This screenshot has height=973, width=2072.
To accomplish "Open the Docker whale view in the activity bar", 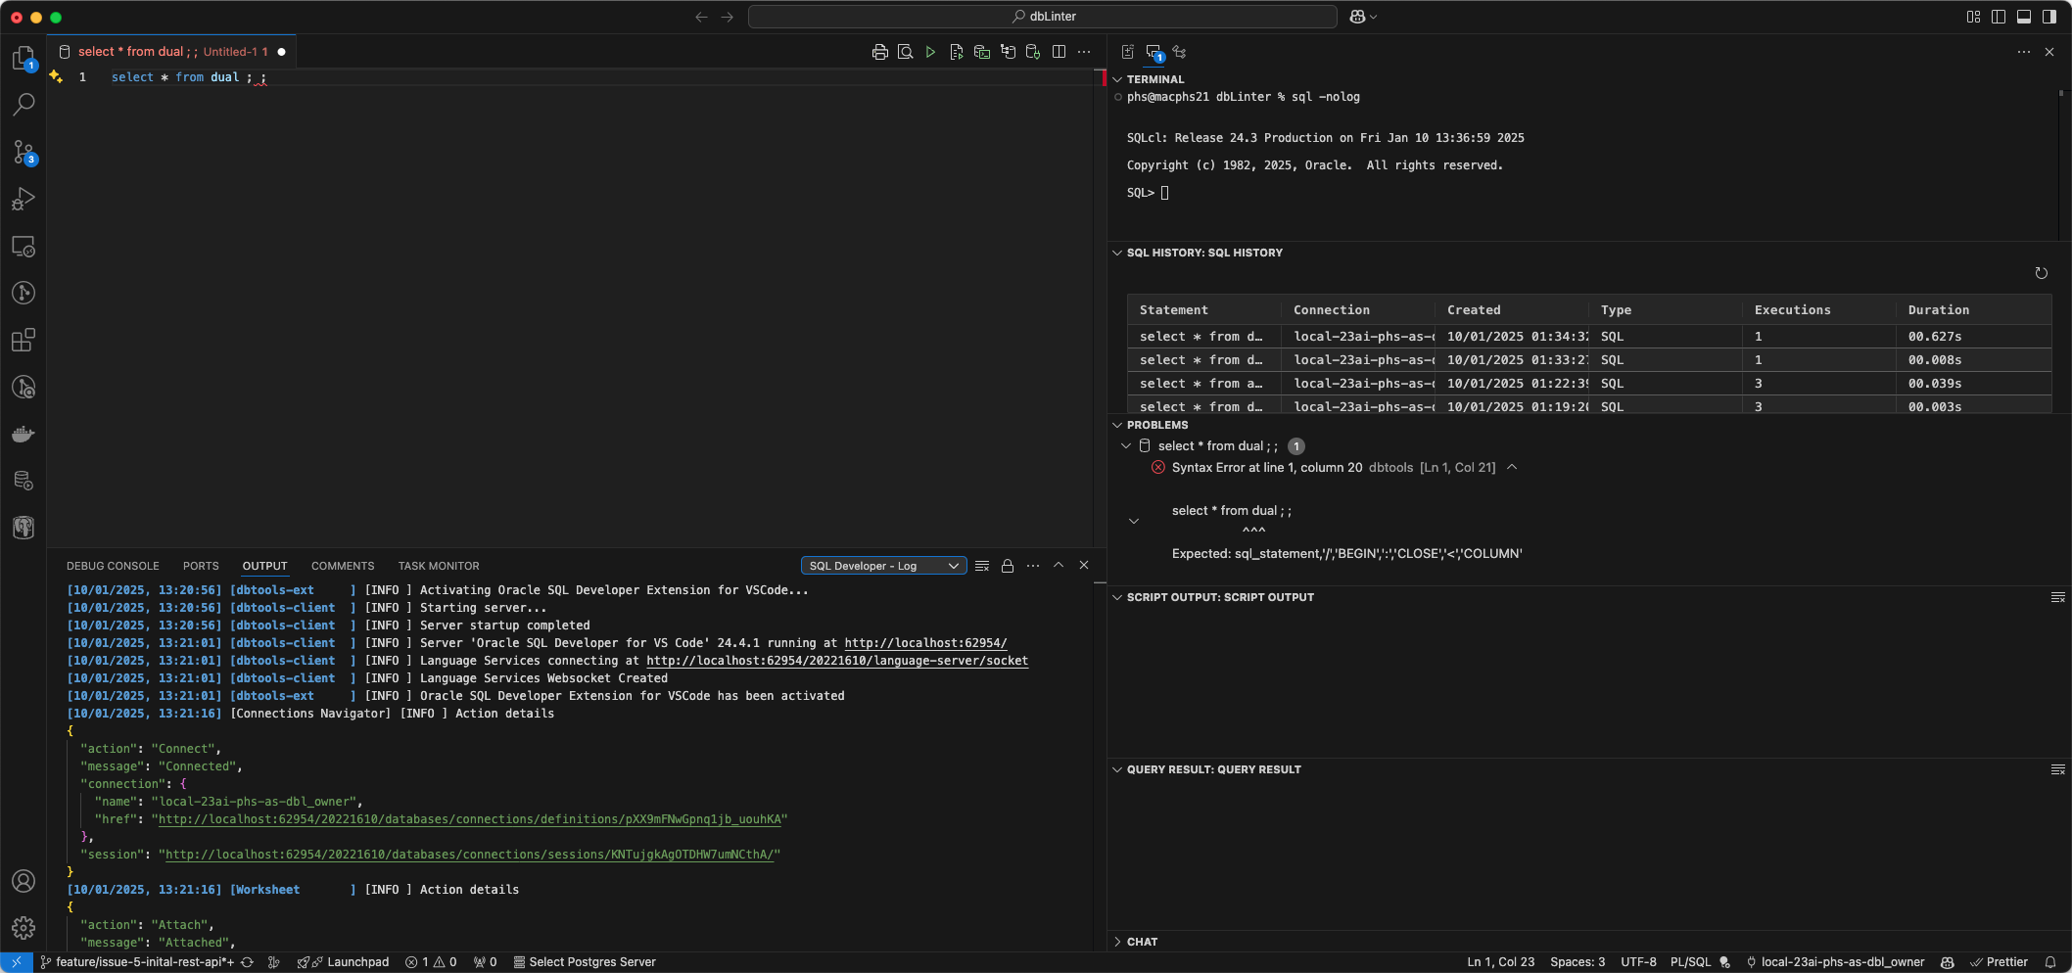I will coord(24,434).
